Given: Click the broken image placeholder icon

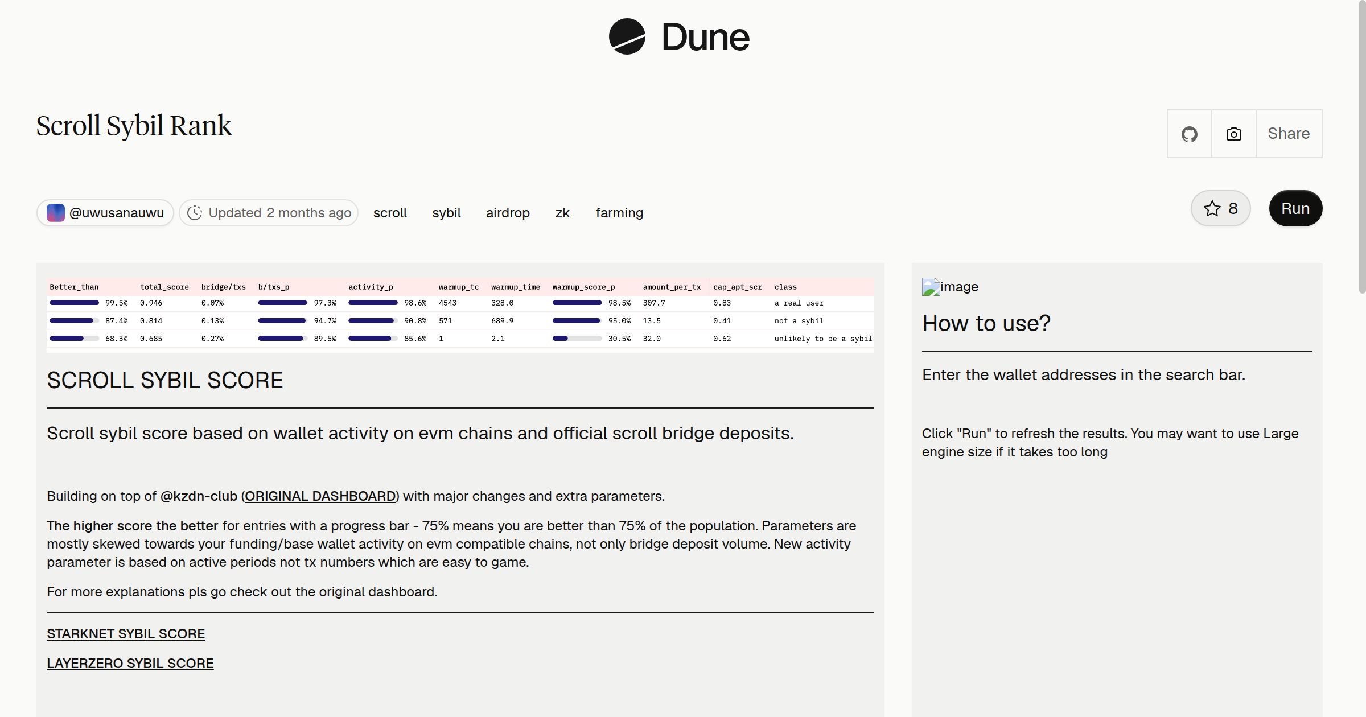Looking at the screenshot, I should [931, 287].
